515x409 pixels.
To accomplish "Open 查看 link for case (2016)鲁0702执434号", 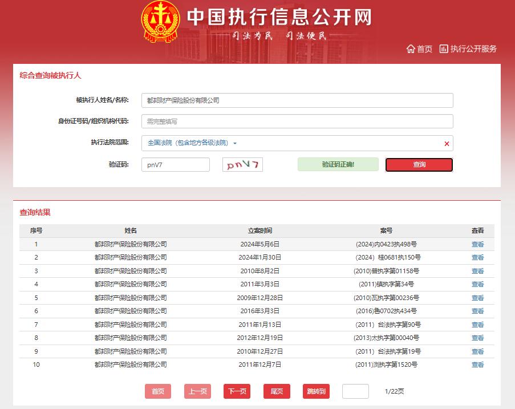I will [477, 311].
